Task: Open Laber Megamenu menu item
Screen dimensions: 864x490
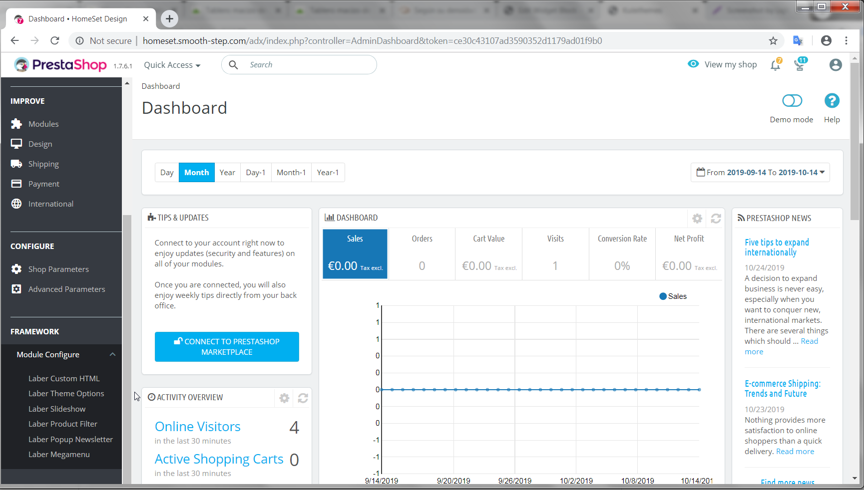Action: pos(59,455)
